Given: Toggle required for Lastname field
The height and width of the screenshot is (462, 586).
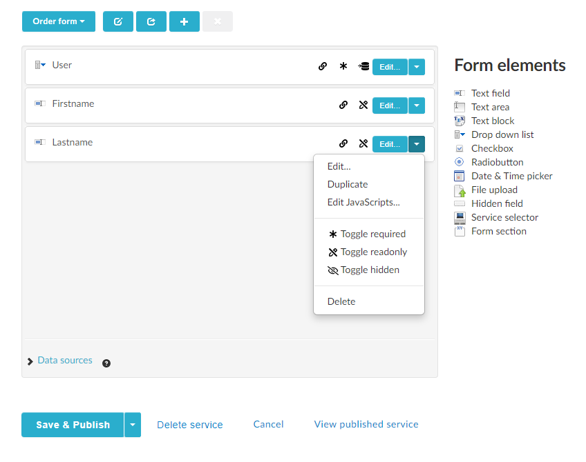Looking at the screenshot, I should pyautogui.click(x=368, y=234).
